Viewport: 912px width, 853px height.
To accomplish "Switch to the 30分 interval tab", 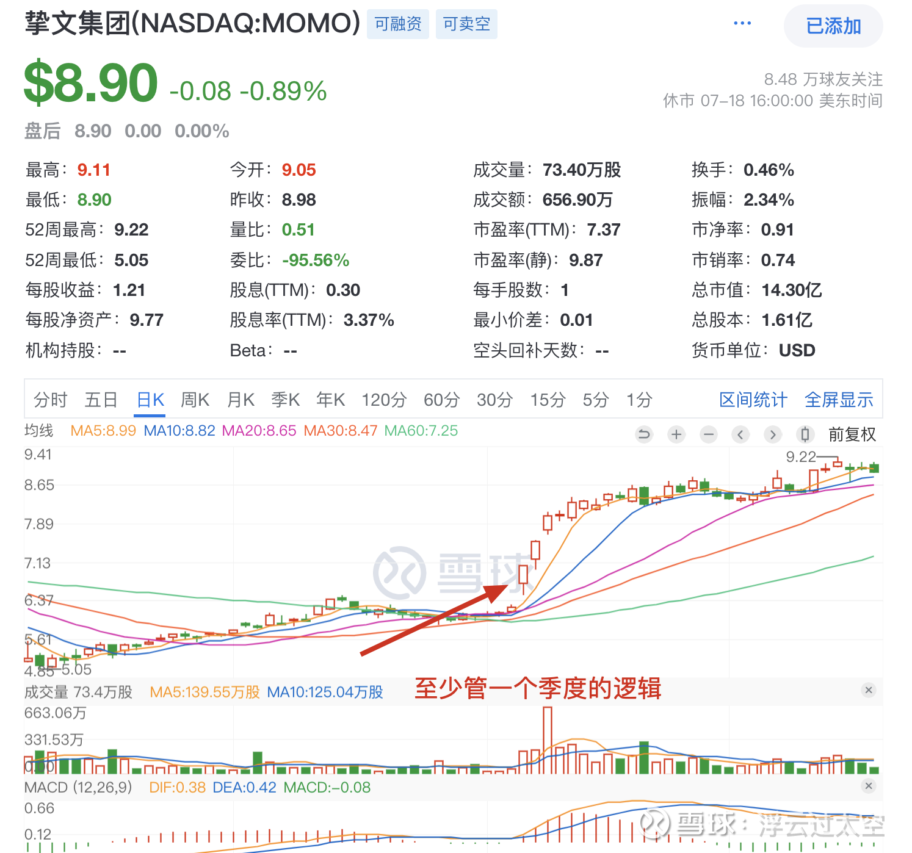I will tap(494, 400).
